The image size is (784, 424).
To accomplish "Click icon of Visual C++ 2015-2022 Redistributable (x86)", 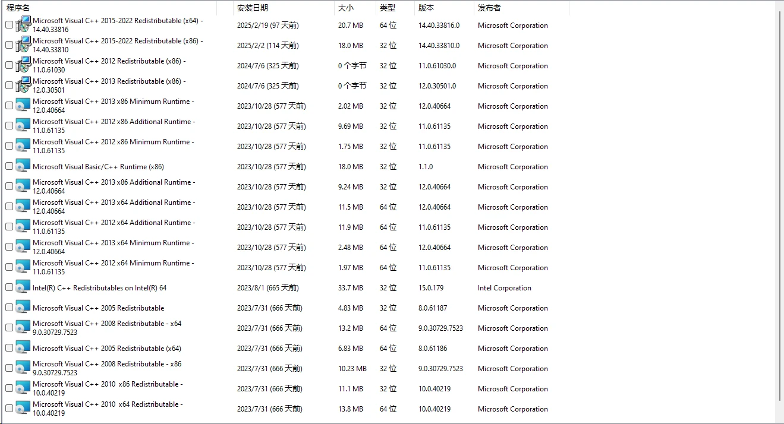I will point(23,45).
